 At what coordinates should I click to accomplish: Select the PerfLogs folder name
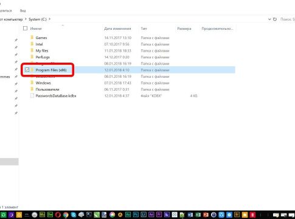[x=43, y=57]
